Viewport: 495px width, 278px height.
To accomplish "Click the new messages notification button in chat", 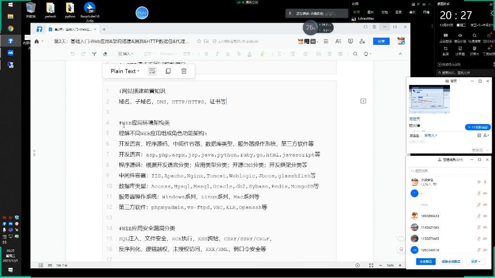I will [x=478, y=127].
